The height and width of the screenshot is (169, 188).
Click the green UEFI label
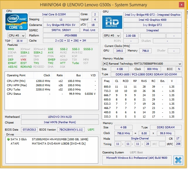click(x=91, y=129)
